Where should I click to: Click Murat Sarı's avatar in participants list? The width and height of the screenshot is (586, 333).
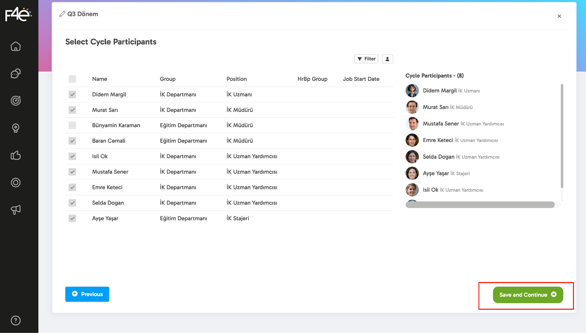pyautogui.click(x=412, y=107)
